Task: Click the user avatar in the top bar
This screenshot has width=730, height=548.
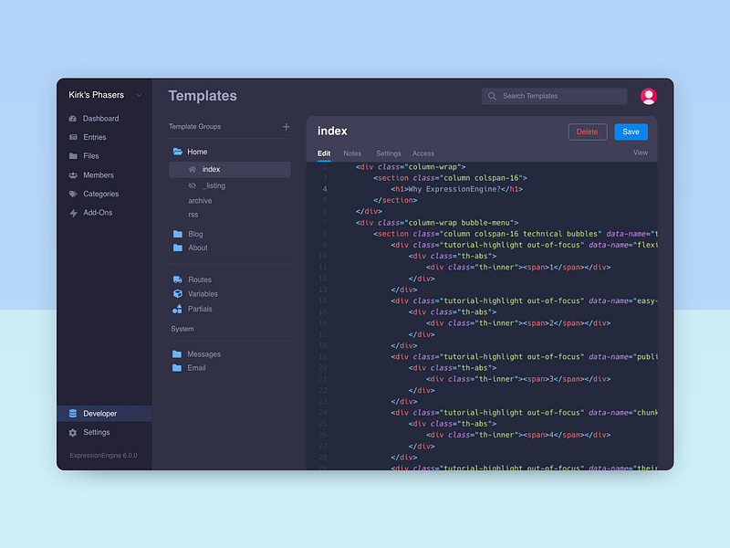Action: (649, 95)
